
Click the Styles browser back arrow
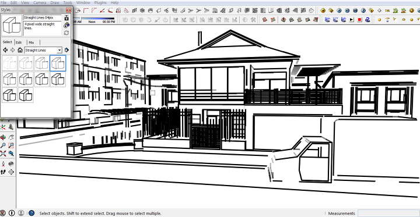click(x=5, y=50)
